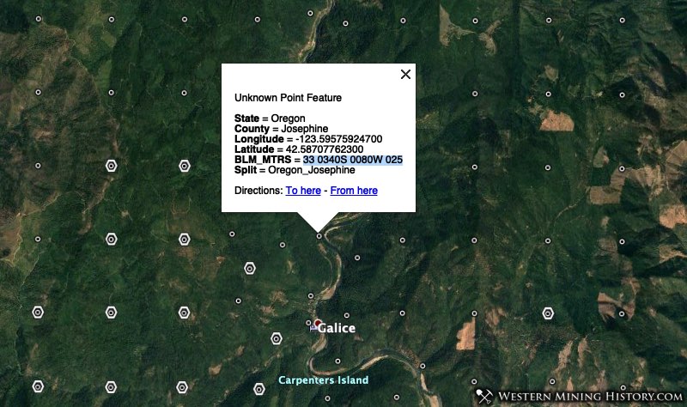Click the Galice place label

337,328
